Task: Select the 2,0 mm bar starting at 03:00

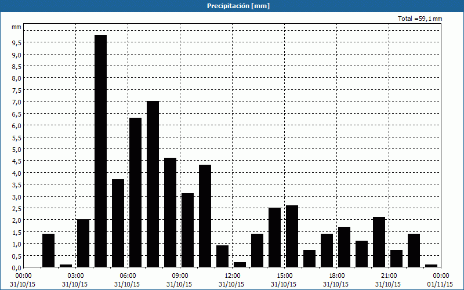Action: pos(83,243)
